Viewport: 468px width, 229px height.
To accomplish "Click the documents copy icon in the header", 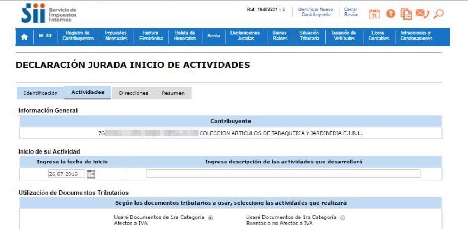I will (x=406, y=14).
